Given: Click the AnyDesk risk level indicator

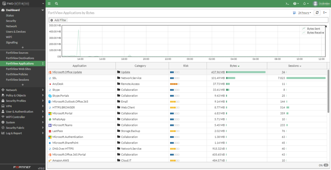Looking at the screenshot, I should click(x=175, y=84).
